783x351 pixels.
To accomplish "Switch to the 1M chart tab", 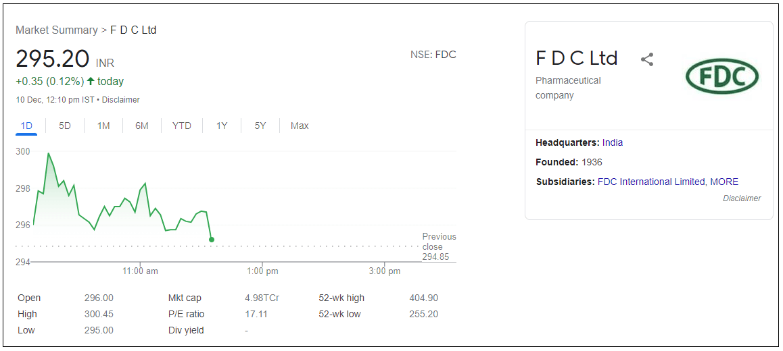I will pos(103,126).
